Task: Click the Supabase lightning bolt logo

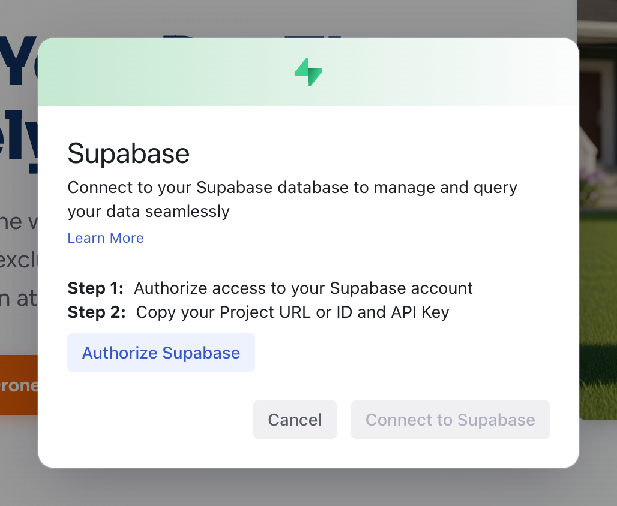Action: [x=308, y=72]
